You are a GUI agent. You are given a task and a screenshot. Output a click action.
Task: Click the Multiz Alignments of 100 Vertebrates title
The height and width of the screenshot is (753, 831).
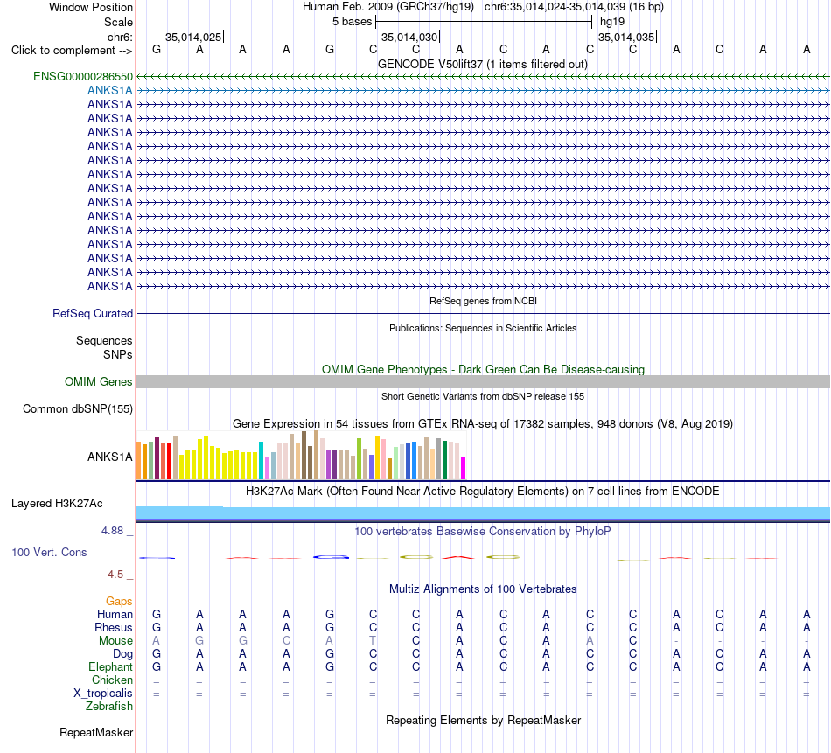483,589
